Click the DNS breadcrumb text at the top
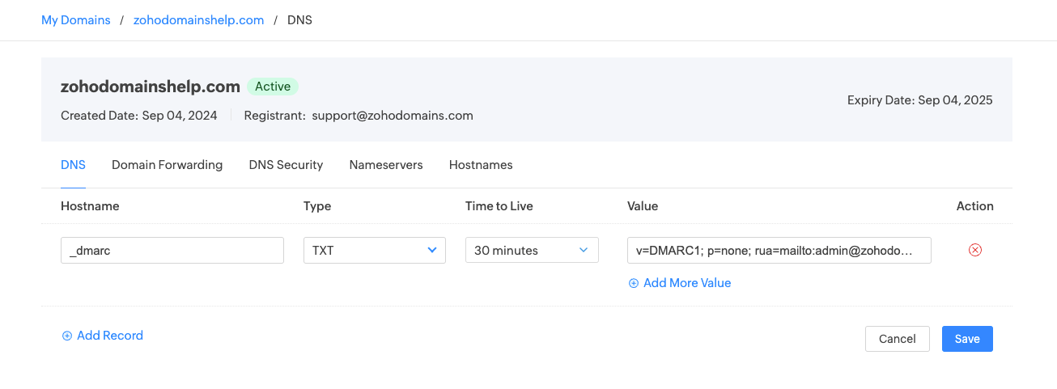The width and height of the screenshot is (1057, 389). [x=299, y=20]
